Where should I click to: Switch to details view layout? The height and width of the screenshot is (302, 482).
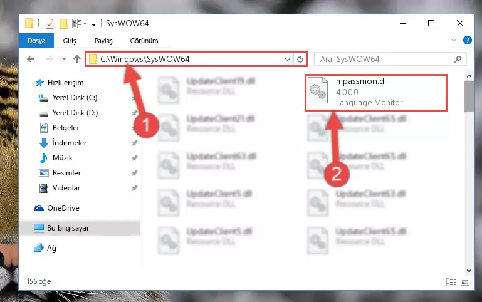451,282
